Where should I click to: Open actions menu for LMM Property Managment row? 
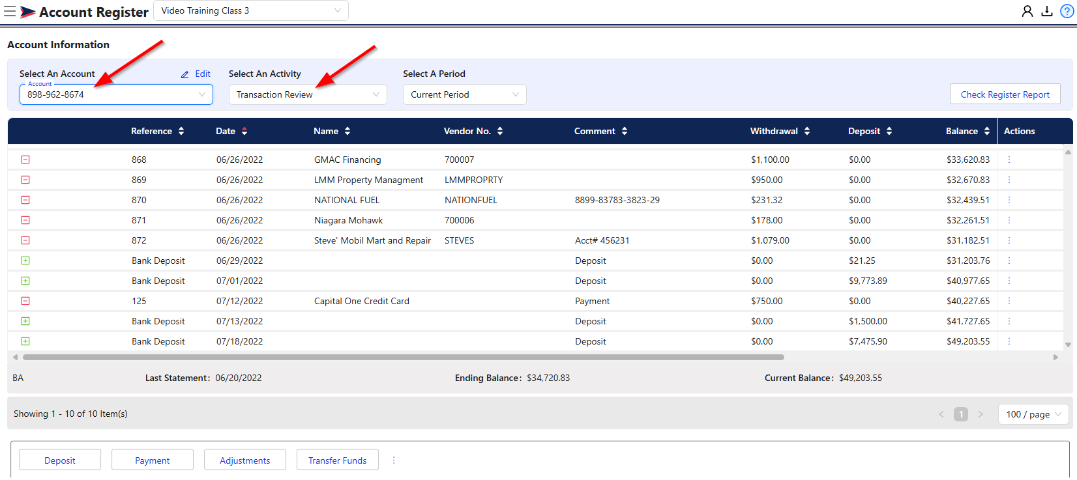pos(1009,180)
